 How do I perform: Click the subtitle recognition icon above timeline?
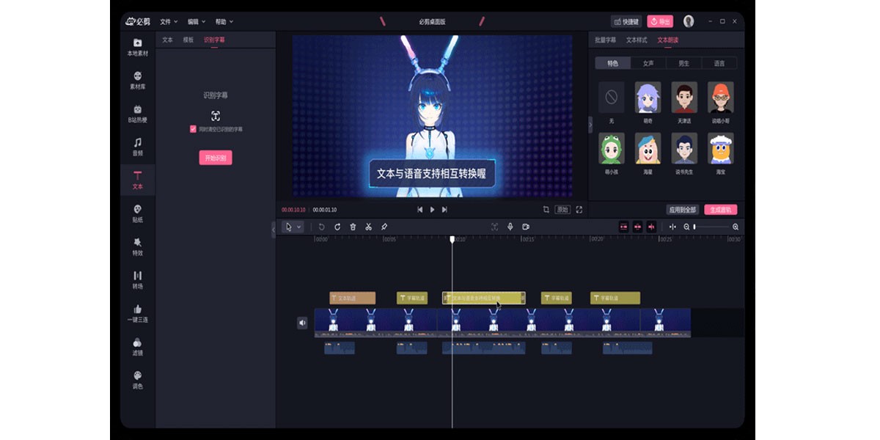point(494,227)
